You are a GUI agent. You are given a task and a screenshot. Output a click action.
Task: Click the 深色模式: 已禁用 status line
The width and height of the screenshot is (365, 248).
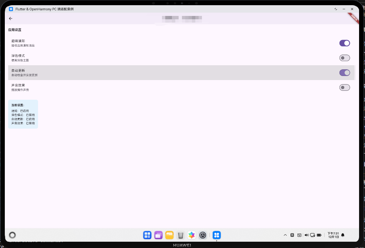pyautogui.click(x=23, y=115)
